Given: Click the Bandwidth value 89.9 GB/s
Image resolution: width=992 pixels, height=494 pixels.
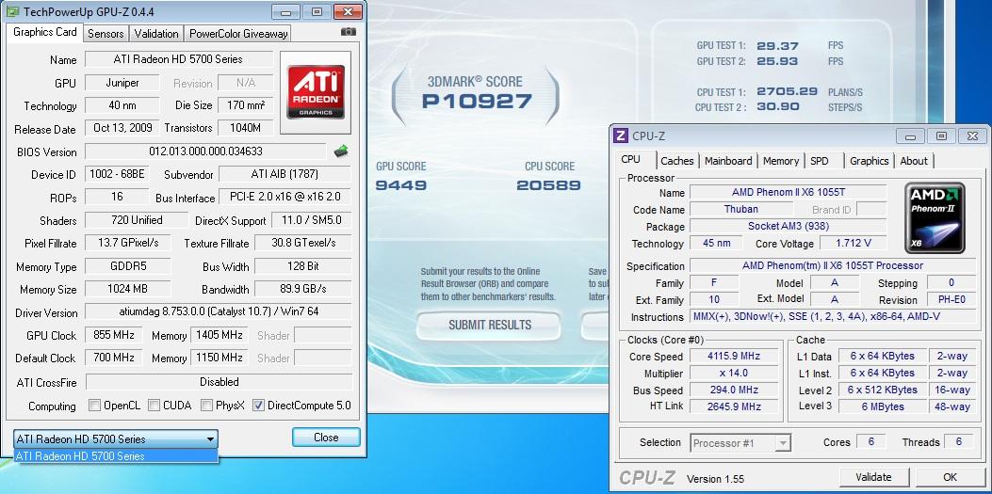Looking at the screenshot, I should (x=303, y=289).
